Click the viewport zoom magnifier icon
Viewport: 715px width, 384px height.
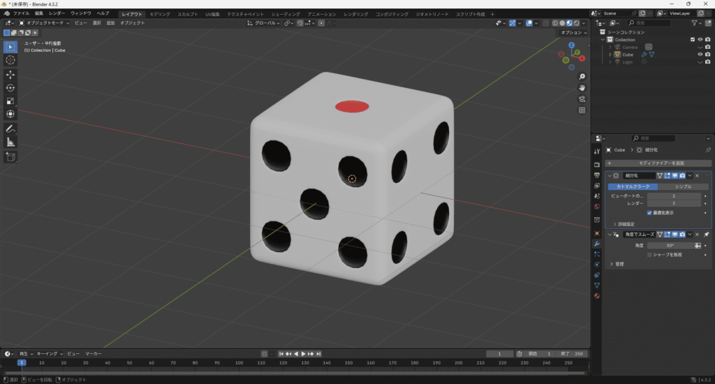(582, 77)
